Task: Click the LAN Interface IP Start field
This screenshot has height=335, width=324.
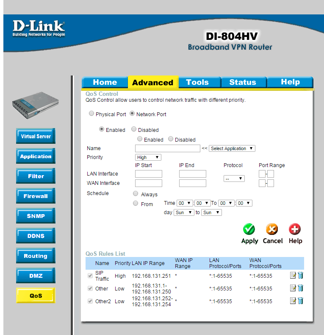Action: coord(149,174)
